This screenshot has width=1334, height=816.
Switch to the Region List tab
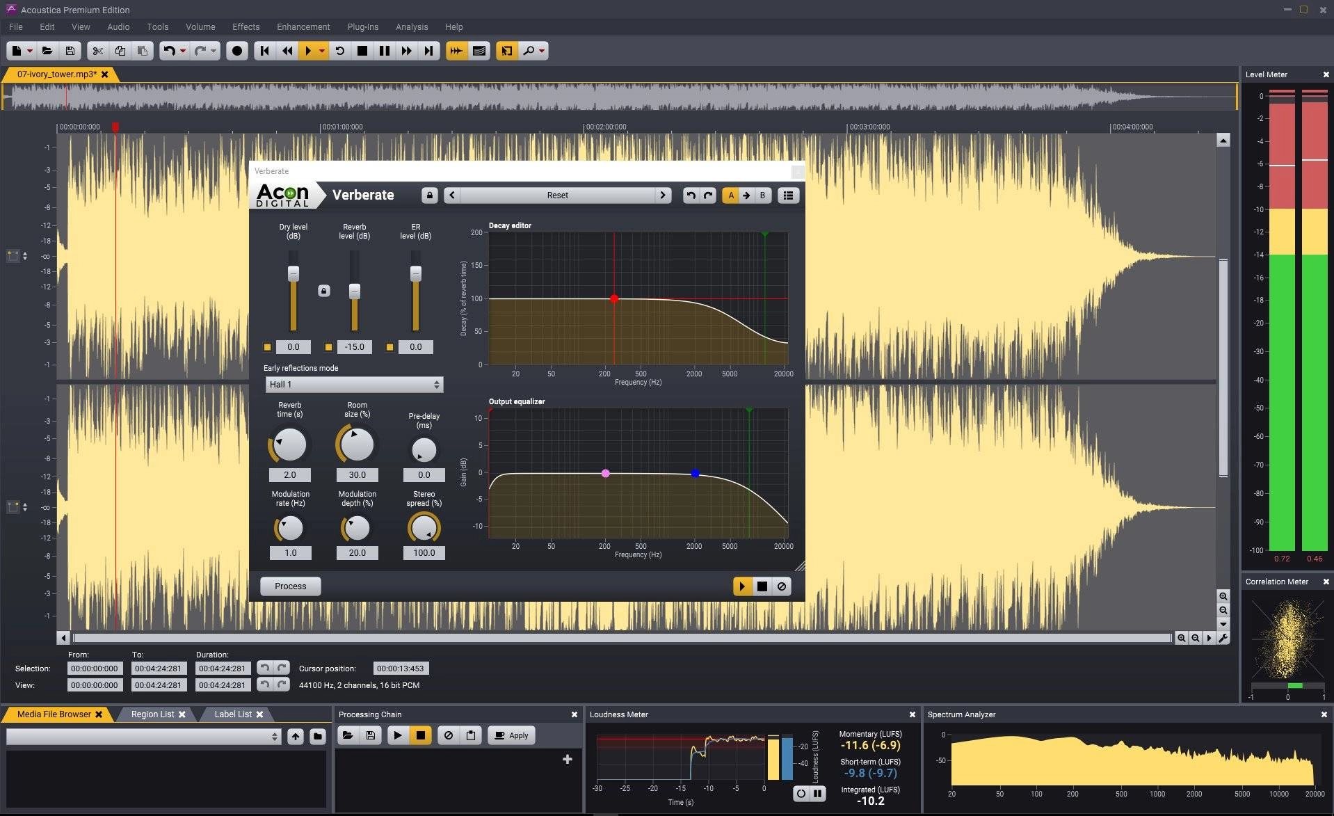tap(152, 714)
